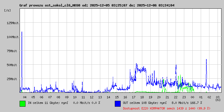224x112 pixels.
Task: Select the 00 midnight marker on x-axis
Action: 192,97
